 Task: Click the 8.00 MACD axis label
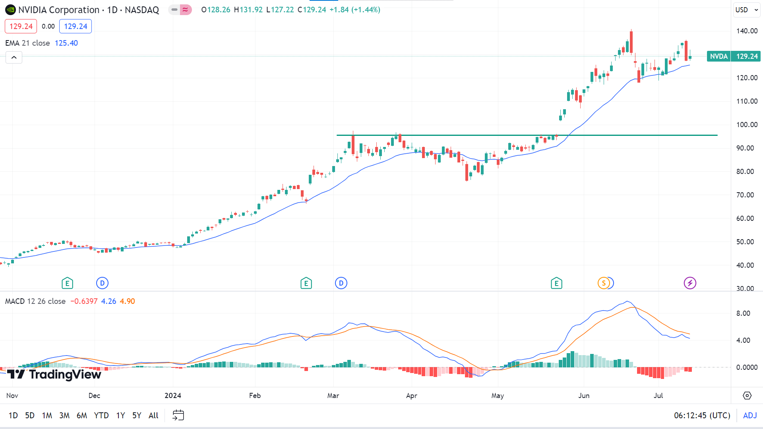(x=743, y=313)
